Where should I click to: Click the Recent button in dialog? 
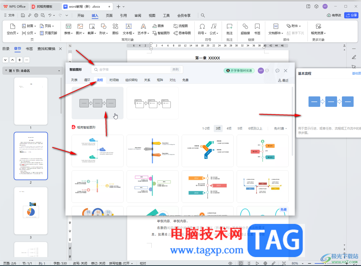[283, 80]
